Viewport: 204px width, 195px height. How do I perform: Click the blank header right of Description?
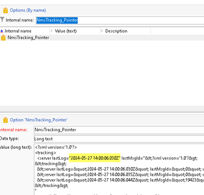tap(177, 31)
